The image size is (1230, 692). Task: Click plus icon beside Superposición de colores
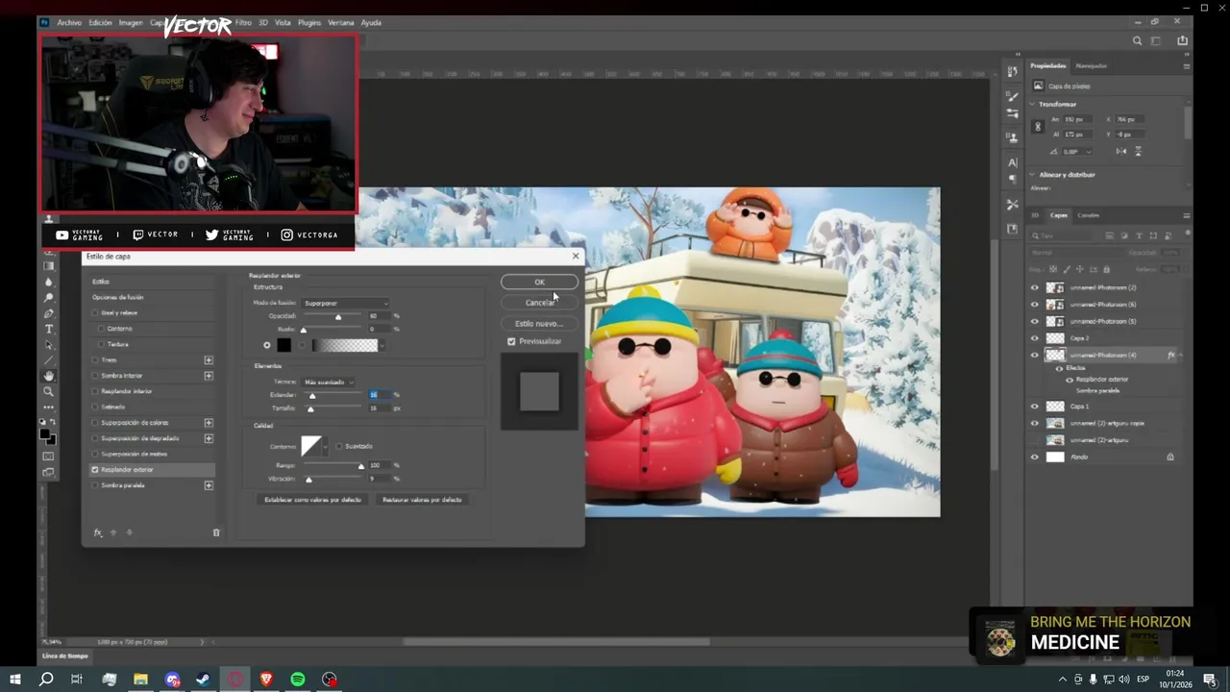coord(209,423)
